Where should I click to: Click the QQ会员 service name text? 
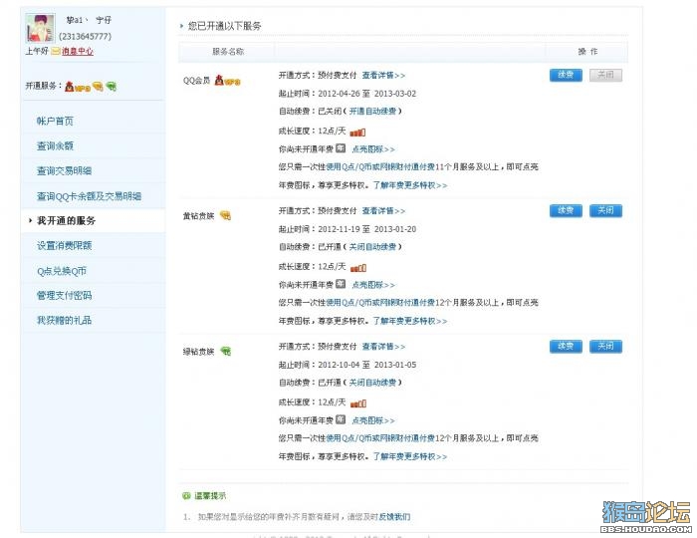click(196, 81)
